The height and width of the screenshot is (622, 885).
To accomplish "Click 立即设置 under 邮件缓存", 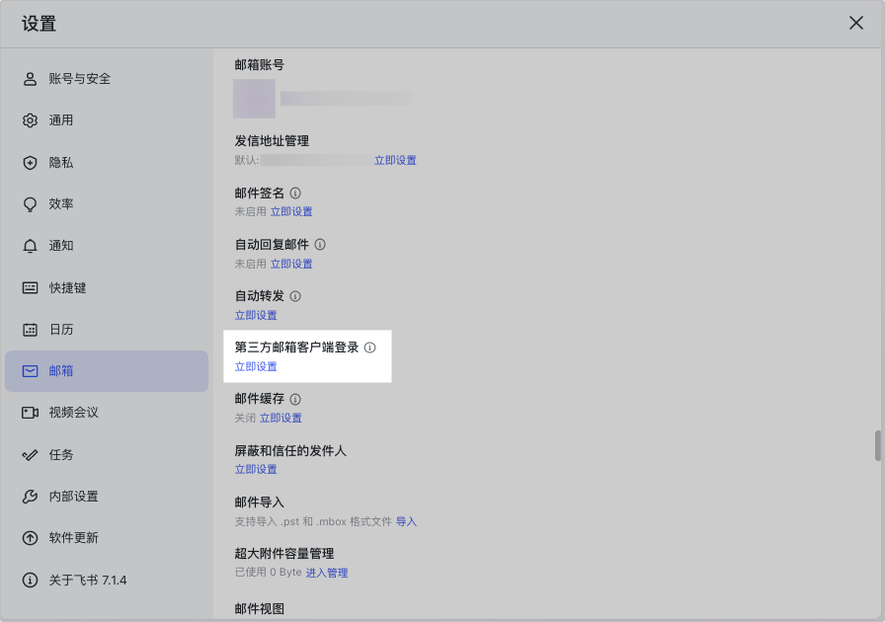I will point(281,418).
